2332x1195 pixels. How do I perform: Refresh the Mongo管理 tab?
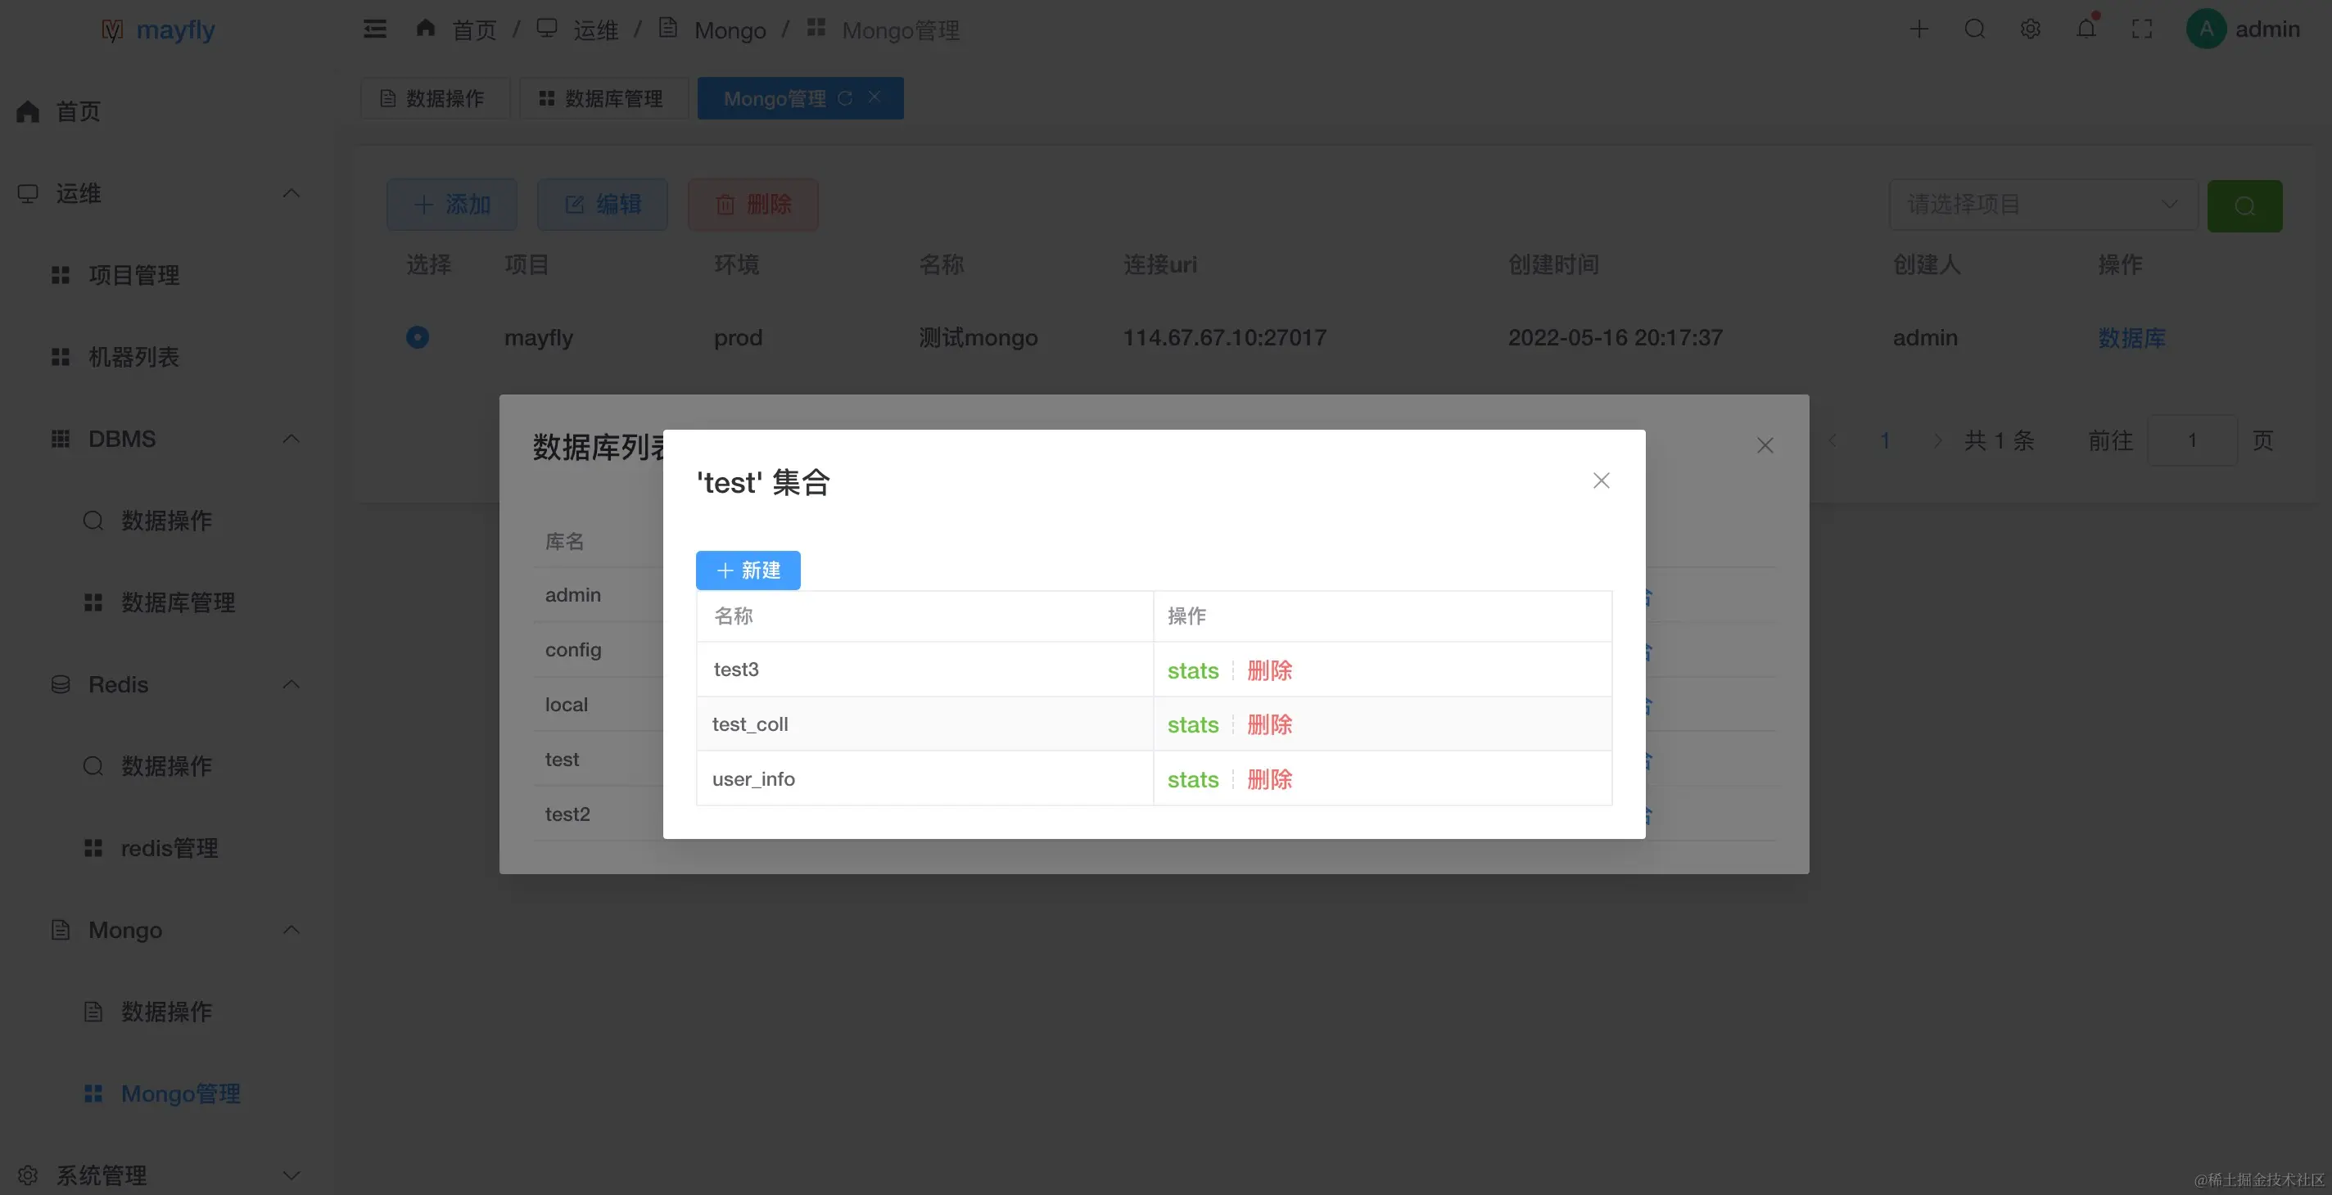tap(845, 97)
